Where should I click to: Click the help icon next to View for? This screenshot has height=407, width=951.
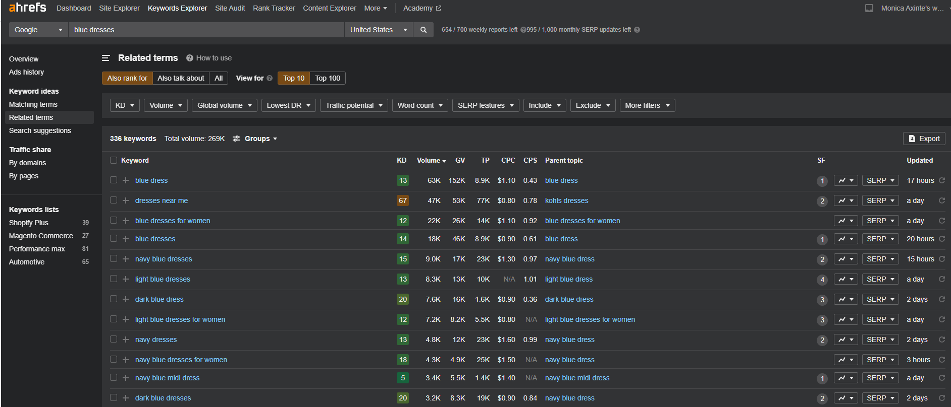coord(270,78)
